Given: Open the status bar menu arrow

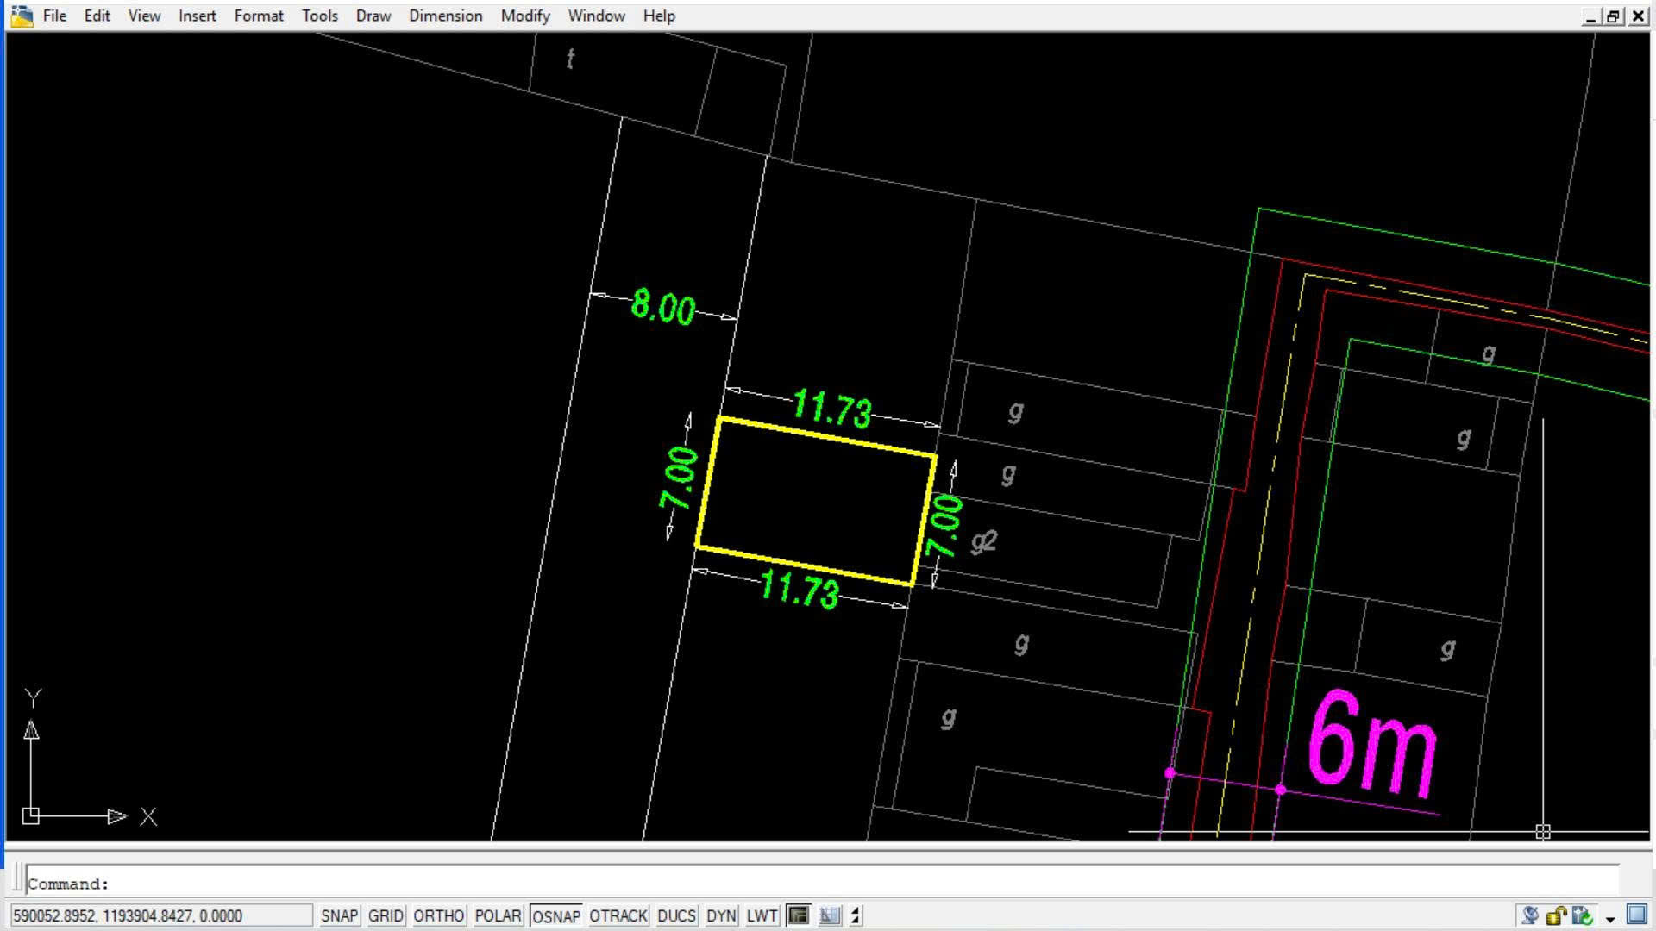Looking at the screenshot, I should pyautogui.click(x=1609, y=918).
